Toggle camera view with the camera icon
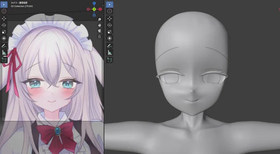This screenshot has height=154, width=280. [x=100, y=31]
